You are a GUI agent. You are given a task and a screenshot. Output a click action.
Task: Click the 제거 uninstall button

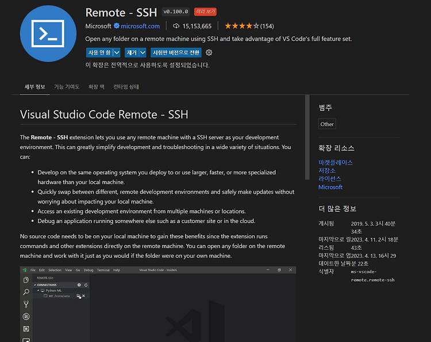(x=132, y=52)
